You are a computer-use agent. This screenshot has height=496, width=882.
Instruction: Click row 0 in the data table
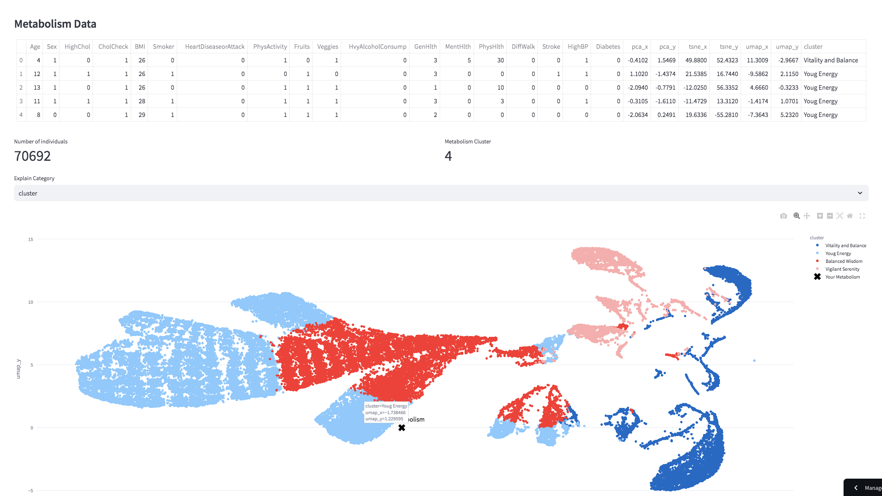[x=441, y=60]
